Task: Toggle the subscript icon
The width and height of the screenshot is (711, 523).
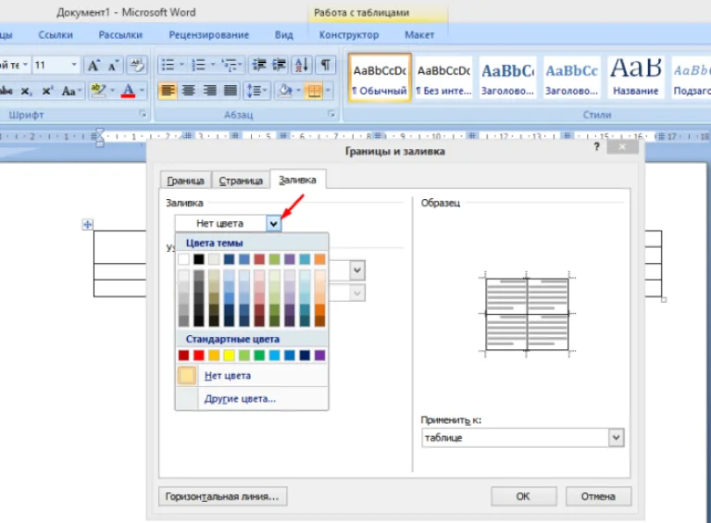Action: click(x=26, y=91)
